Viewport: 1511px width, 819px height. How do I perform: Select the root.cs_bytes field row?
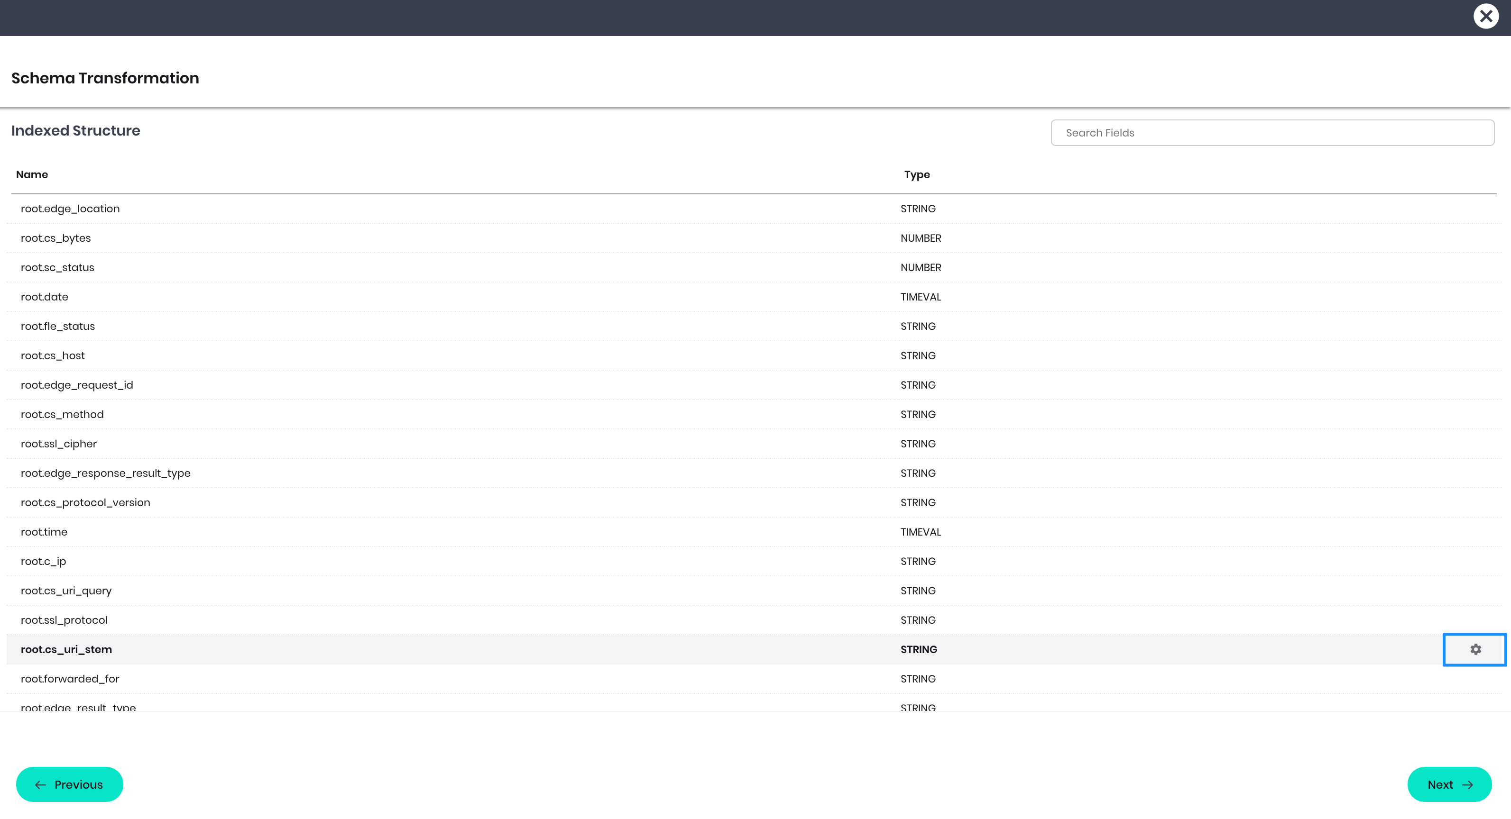click(x=55, y=238)
